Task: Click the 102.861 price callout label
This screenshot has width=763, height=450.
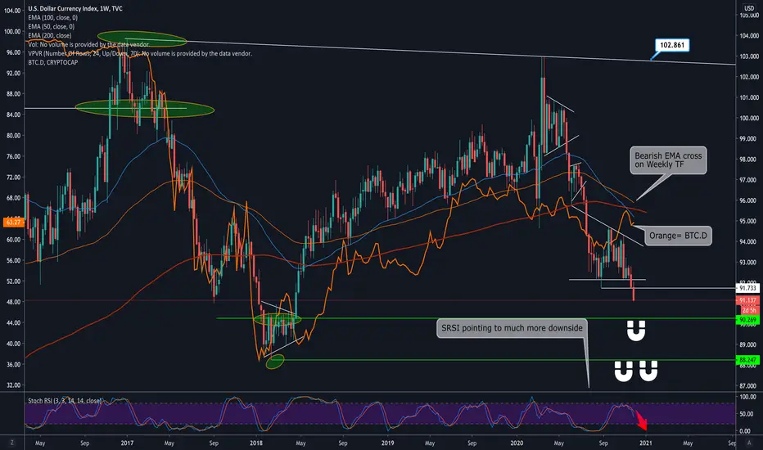Action: pos(672,45)
